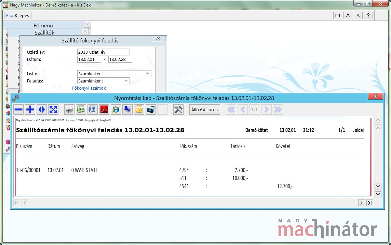Click the credit amount 12.700,-
Screen dimensions: 391x245
click(x=285, y=186)
